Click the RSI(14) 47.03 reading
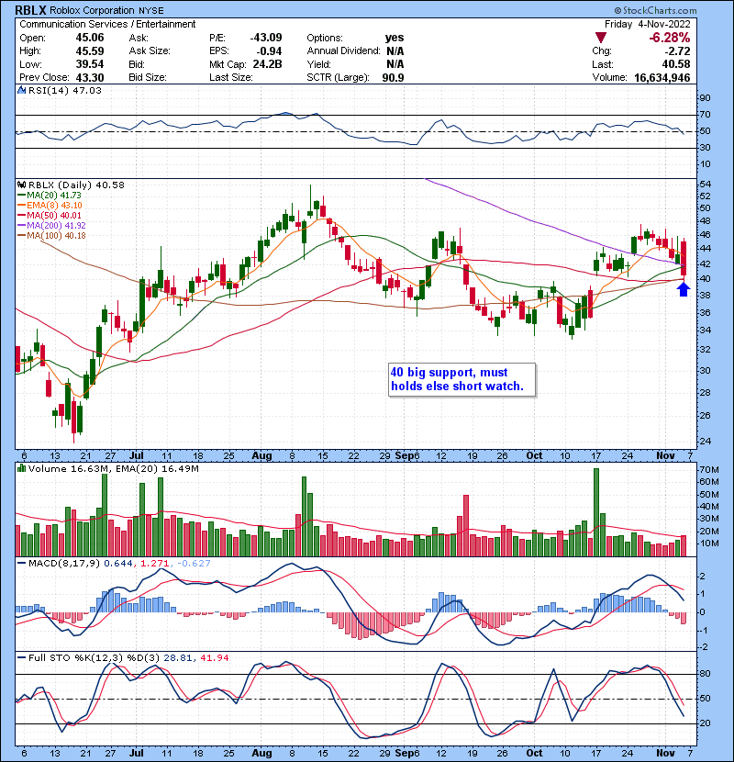Image resolution: width=734 pixels, height=762 pixels. point(65,90)
